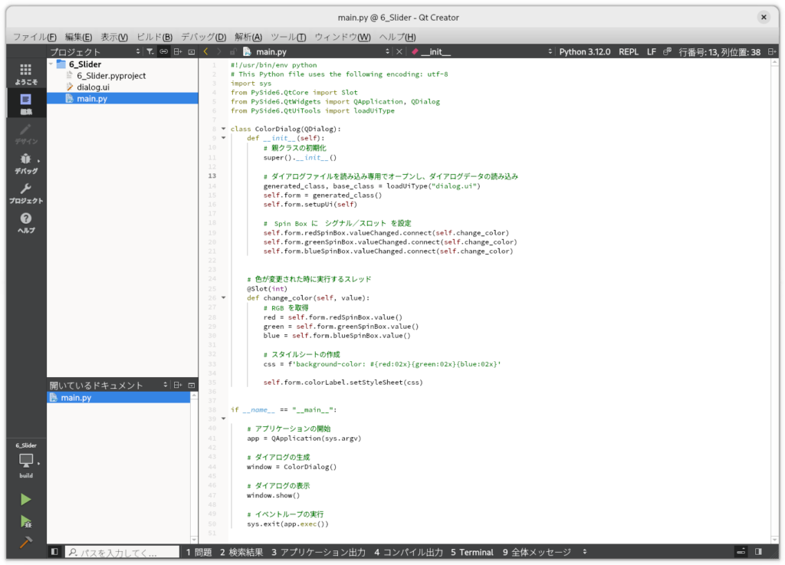Collapse the 6_Slider project tree node
The height and width of the screenshot is (565, 785).
51,64
